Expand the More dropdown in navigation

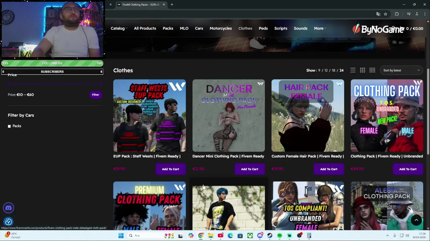tap(320, 28)
